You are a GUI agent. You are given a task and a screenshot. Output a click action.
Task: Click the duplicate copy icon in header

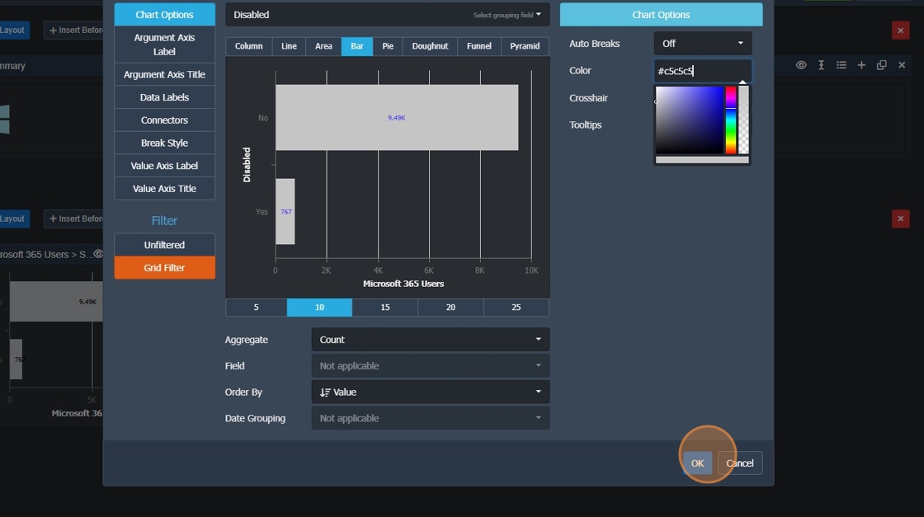pos(882,65)
